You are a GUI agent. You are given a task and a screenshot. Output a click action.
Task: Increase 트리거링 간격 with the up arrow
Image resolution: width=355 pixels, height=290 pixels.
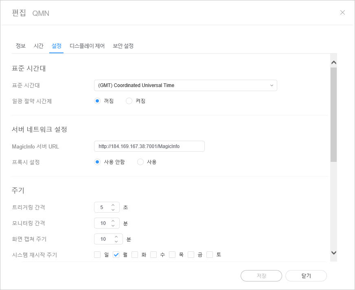click(x=113, y=205)
